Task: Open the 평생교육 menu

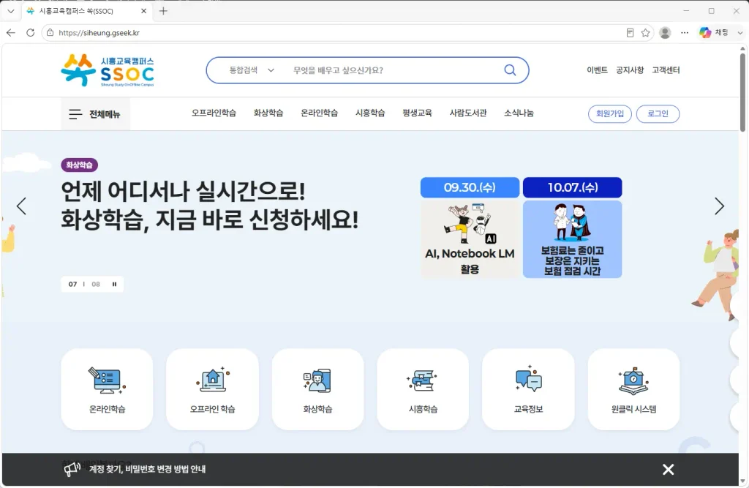Action: tap(417, 113)
